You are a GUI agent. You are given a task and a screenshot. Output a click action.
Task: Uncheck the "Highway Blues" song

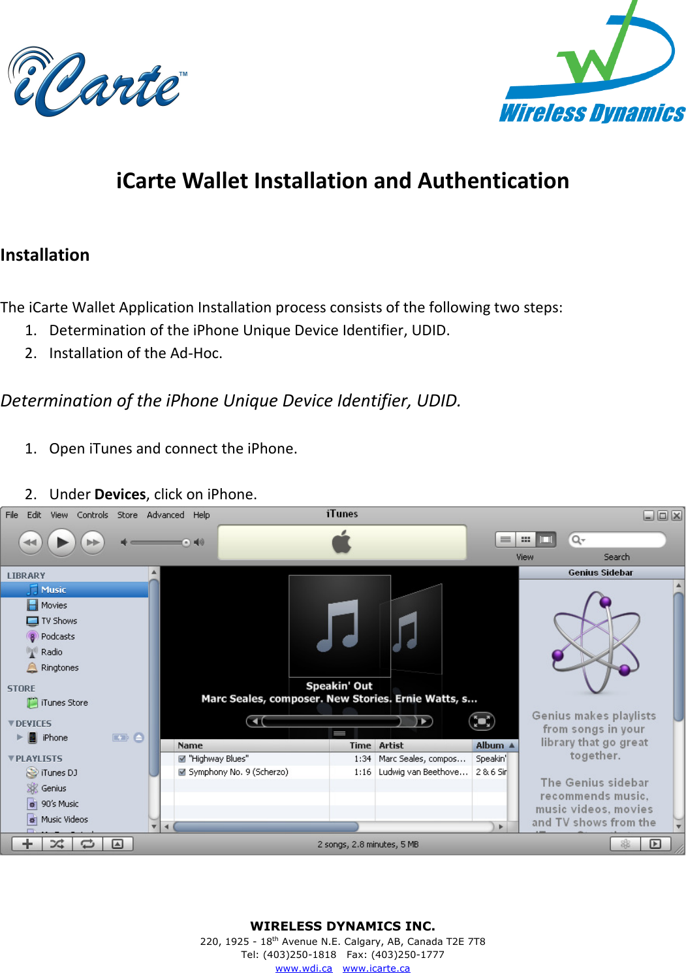[182, 759]
